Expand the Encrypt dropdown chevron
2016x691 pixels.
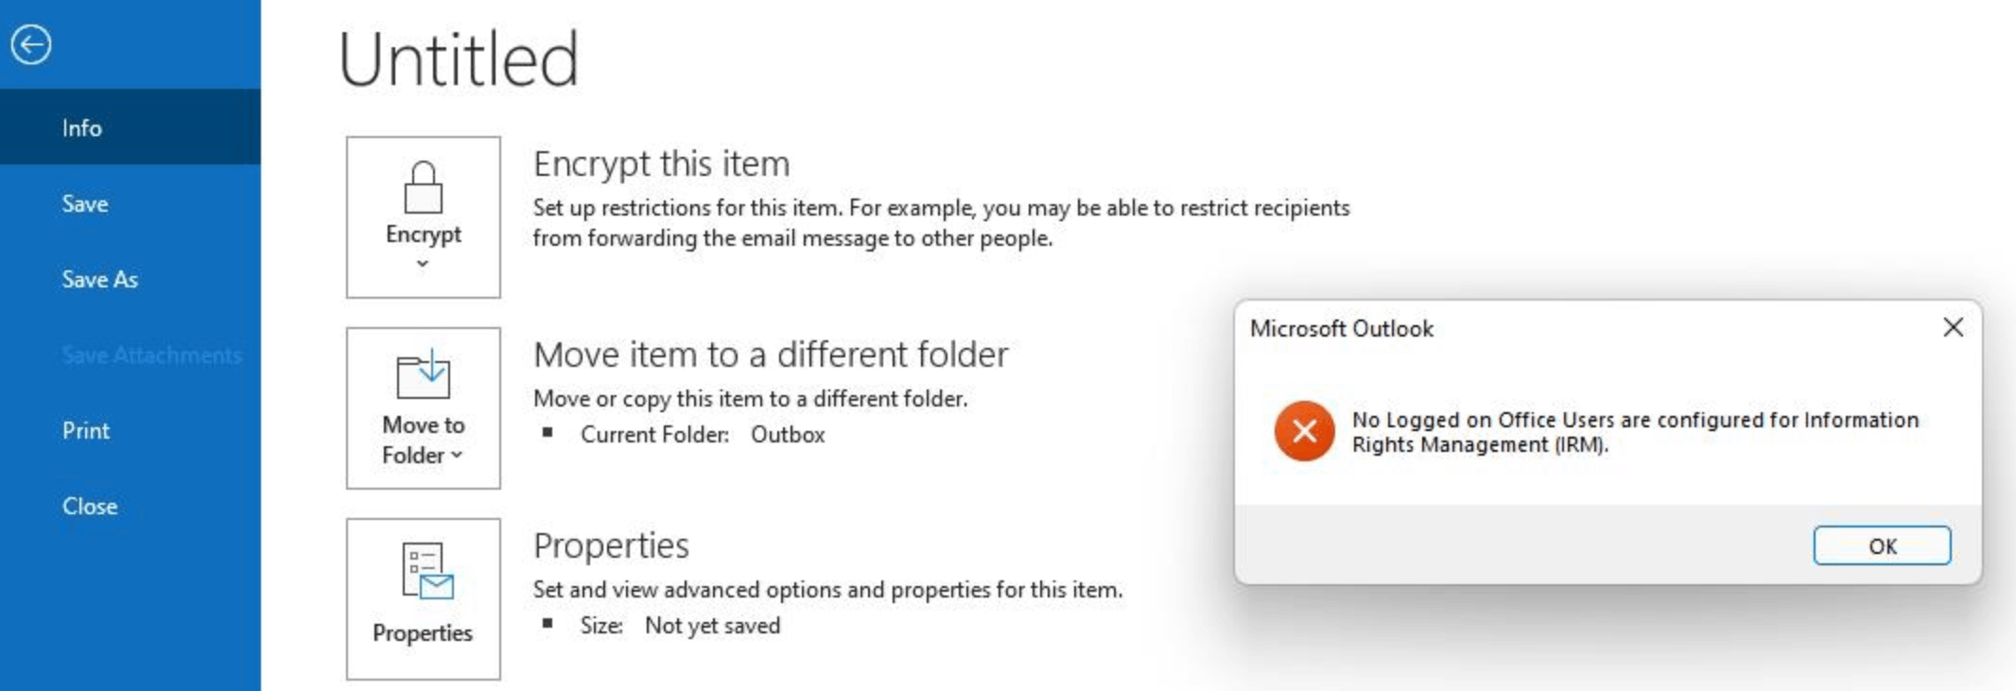(x=423, y=264)
